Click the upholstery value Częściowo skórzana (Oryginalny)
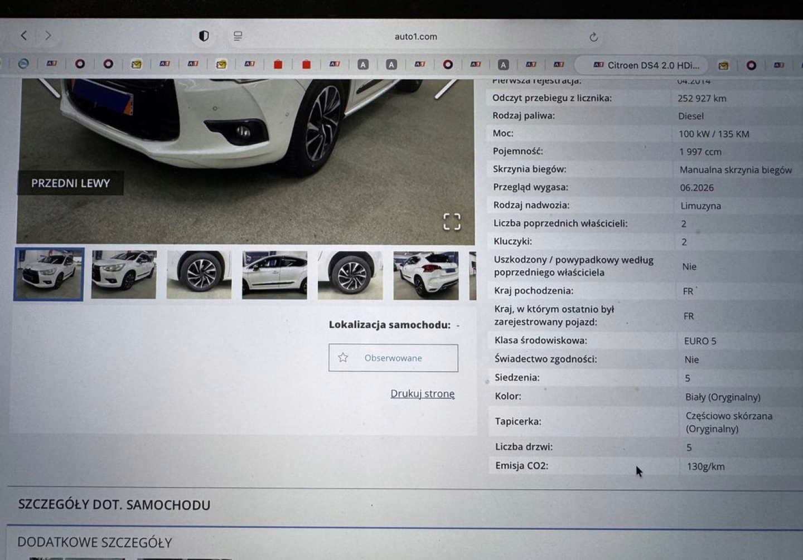 coord(729,422)
